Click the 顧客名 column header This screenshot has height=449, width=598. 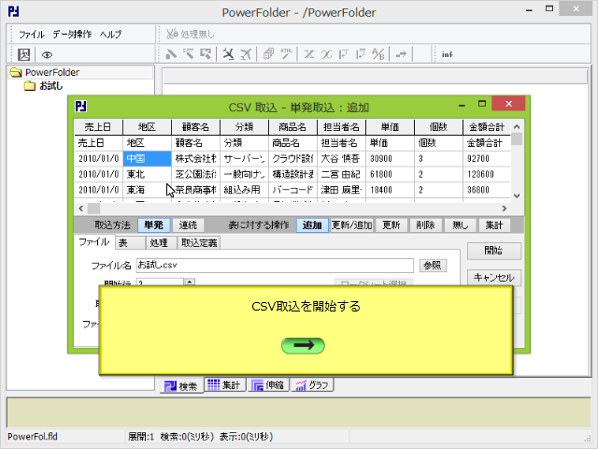click(195, 127)
